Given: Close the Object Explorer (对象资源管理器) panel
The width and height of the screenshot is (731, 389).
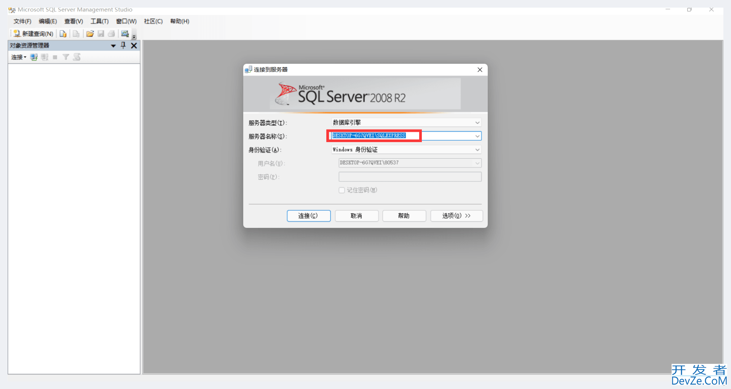Looking at the screenshot, I should [x=134, y=46].
